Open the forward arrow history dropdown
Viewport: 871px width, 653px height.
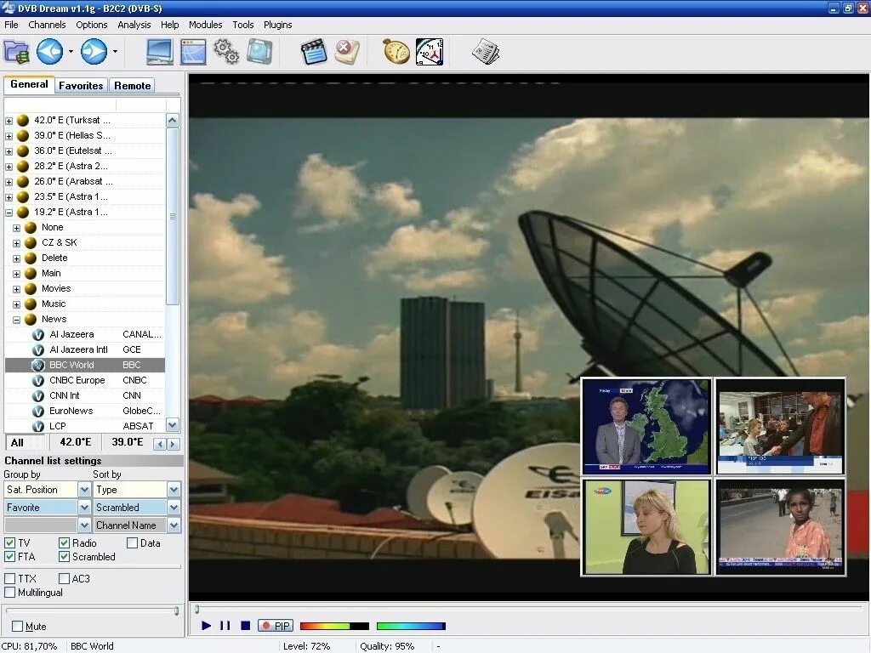115,52
